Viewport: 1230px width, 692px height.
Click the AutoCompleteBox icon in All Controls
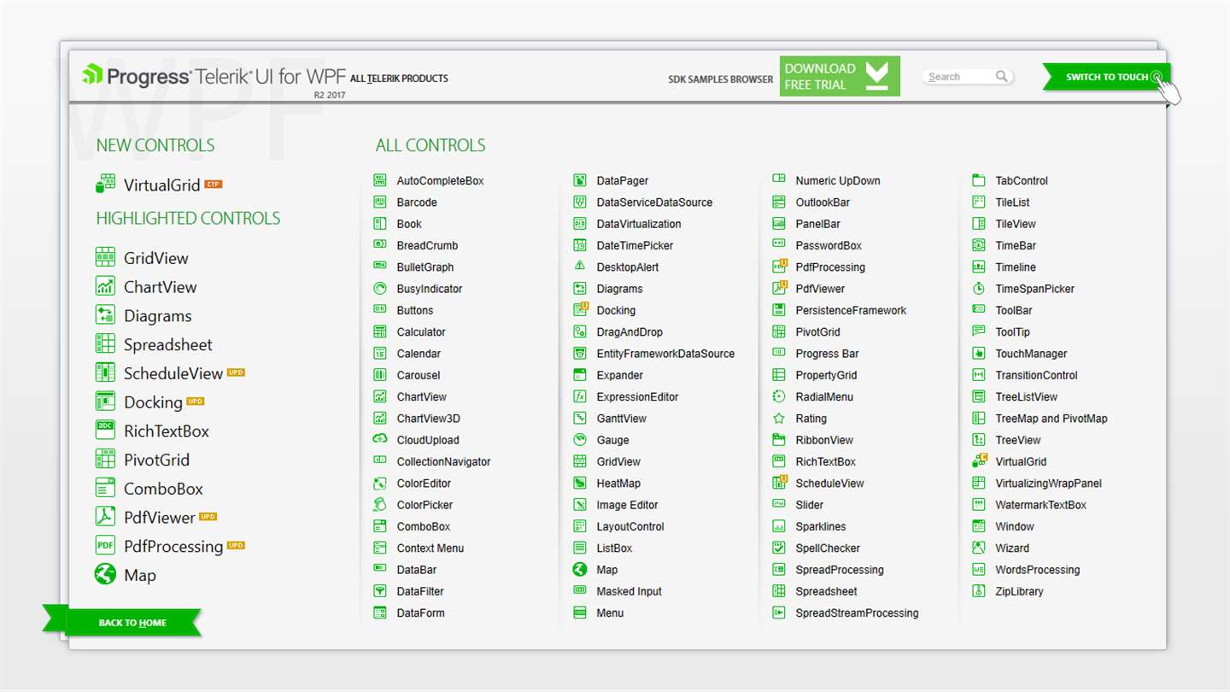click(x=380, y=180)
